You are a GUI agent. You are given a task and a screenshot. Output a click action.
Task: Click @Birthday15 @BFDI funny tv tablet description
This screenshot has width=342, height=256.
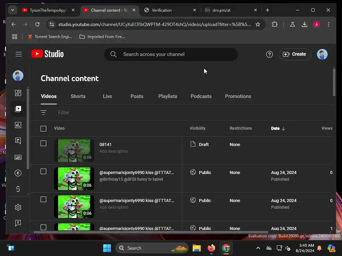click(131, 179)
